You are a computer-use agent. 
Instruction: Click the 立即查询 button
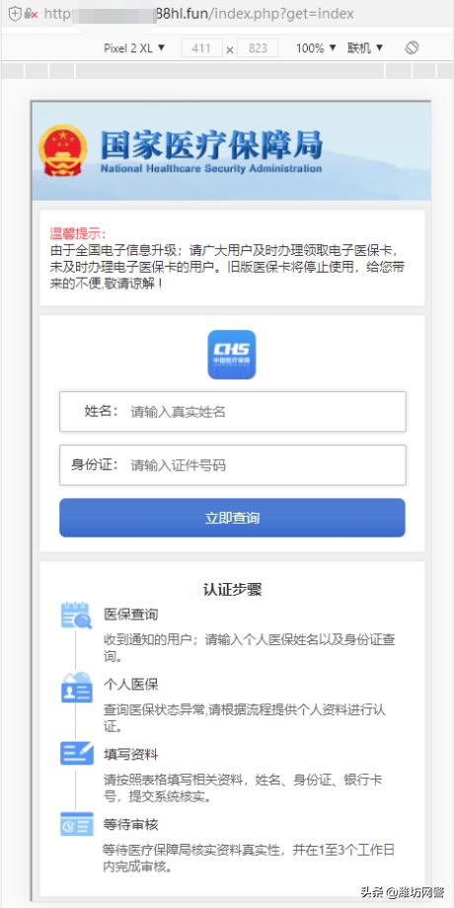tap(233, 518)
